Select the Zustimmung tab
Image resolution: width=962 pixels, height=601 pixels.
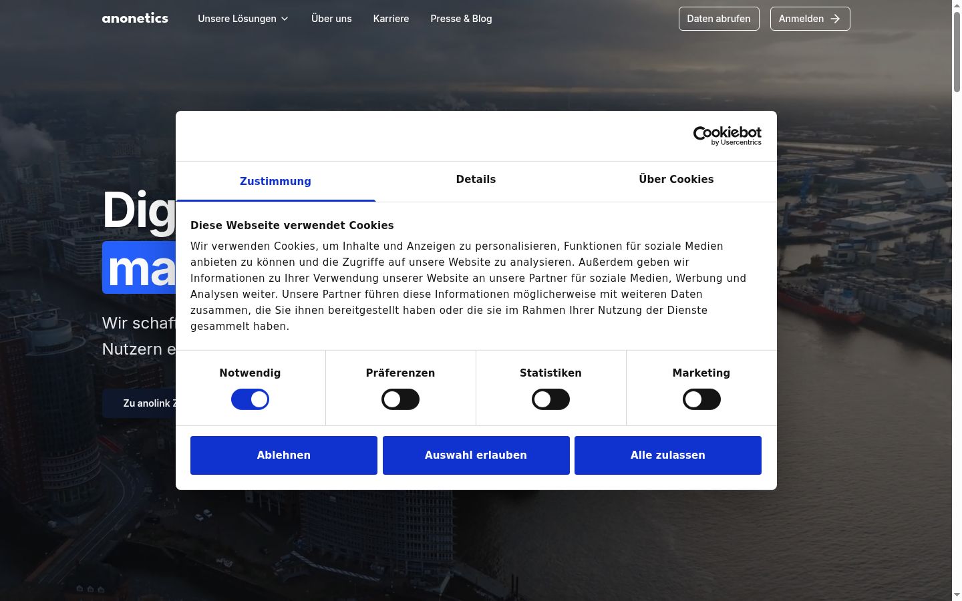pos(275,181)
